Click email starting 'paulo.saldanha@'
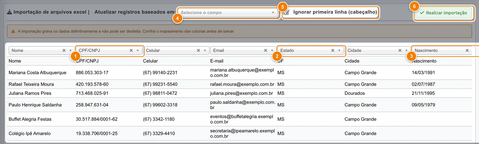This screenshot has height=144, width=479. pyautogui.click(x=242, y=105)
